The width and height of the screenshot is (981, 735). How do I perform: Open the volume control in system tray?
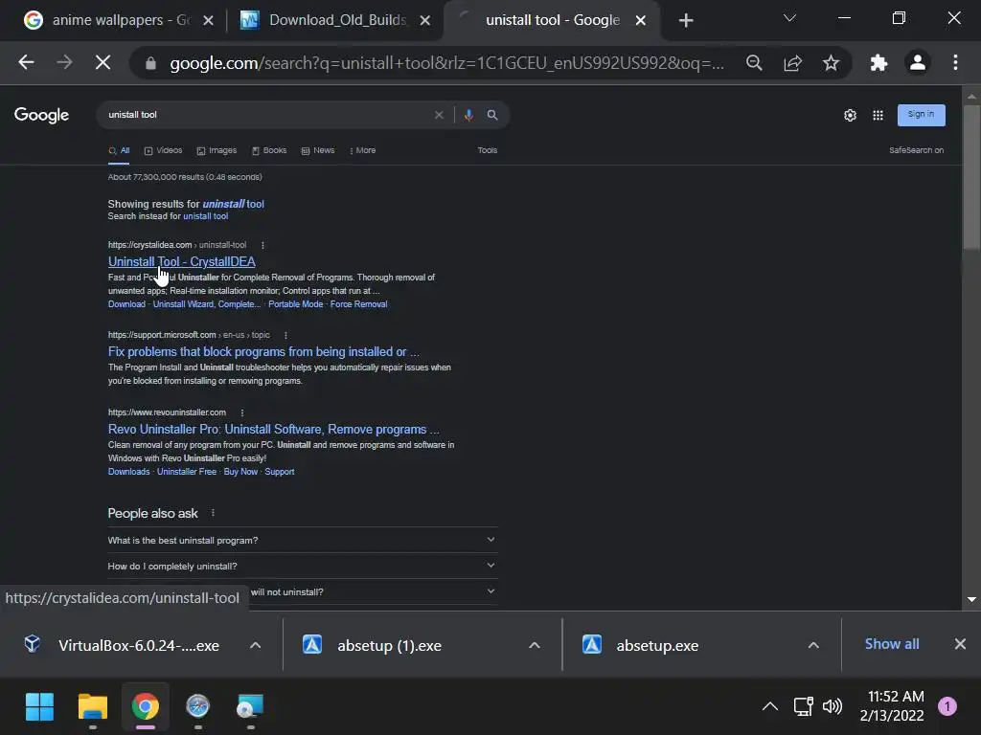click(x=833, y=707)
